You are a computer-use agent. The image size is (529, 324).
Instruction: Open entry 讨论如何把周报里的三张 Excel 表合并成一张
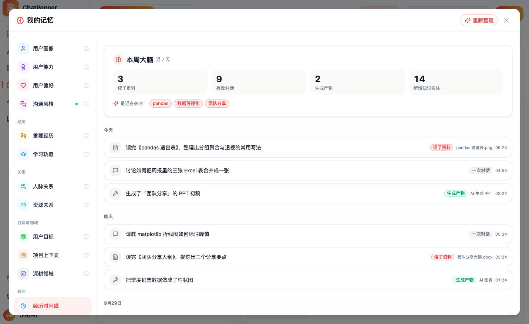(x=308, y=171)
